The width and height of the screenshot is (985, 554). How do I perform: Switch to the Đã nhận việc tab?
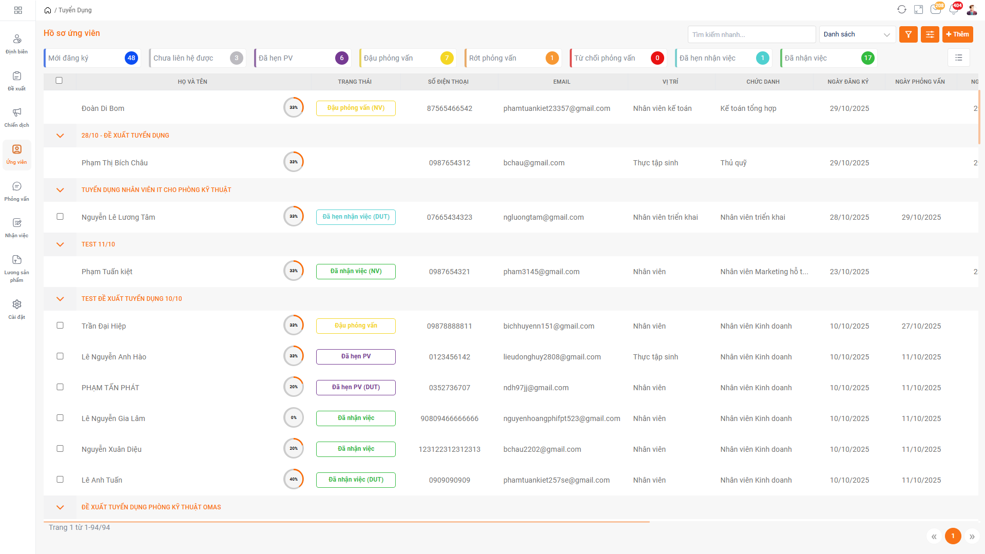click(828, 58)
